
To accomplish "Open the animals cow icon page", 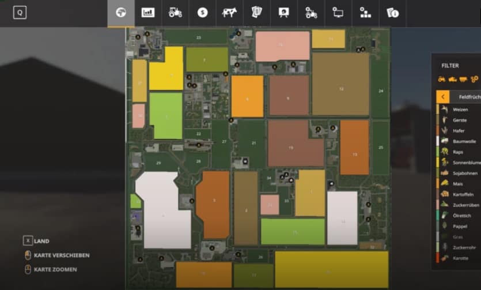I will click(x=229, y=13).
